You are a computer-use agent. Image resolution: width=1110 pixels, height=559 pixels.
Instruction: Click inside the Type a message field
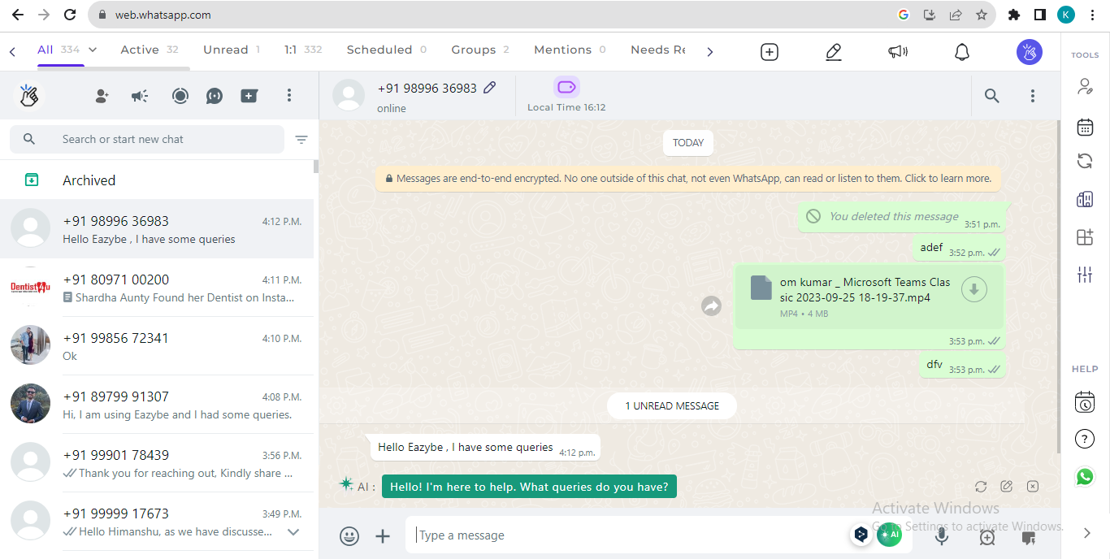tap(569, 535)
